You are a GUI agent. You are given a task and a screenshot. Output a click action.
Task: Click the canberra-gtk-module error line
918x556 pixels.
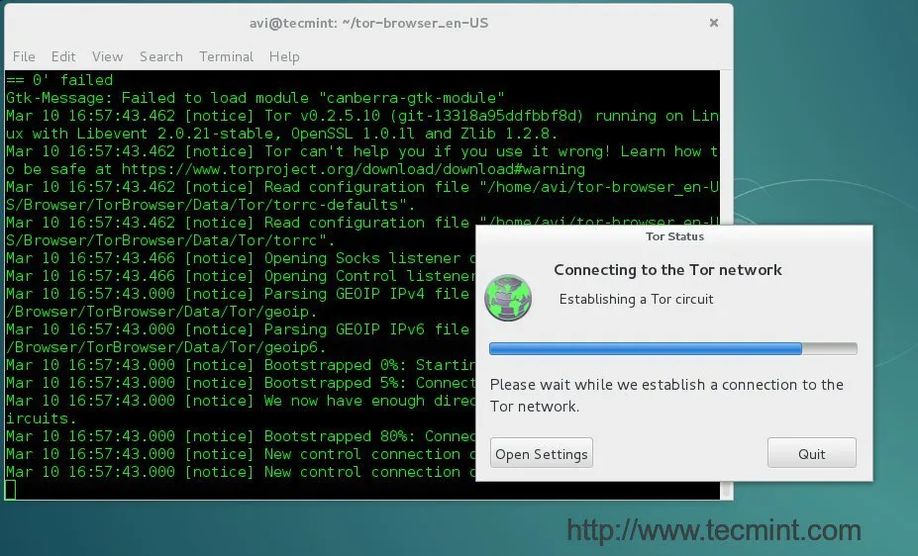255,98
